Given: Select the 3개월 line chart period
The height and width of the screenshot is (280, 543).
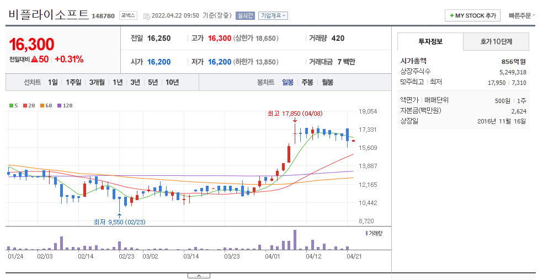Looking at the screenshot, I should tap(97, 82).
